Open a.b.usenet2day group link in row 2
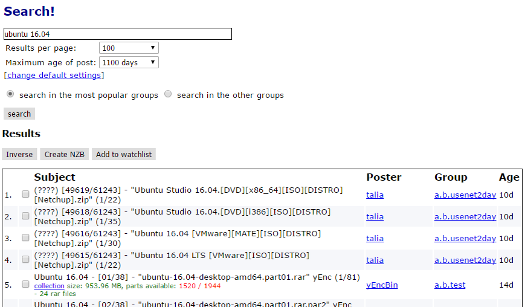The height and width of the screenshot is (307, 525). (465, 216)
